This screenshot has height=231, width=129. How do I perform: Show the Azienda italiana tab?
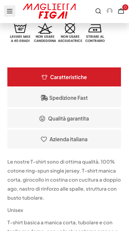tap(64, 139)
